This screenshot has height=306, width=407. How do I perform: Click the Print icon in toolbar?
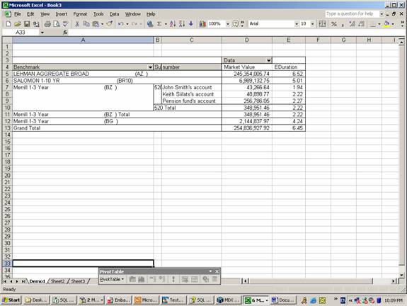47,24
